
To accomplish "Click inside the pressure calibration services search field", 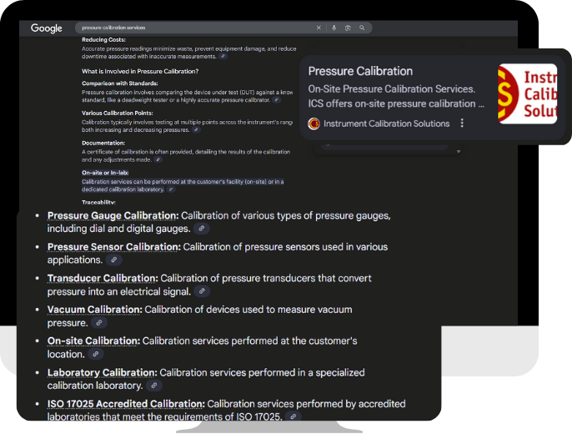I will point(192,28).
